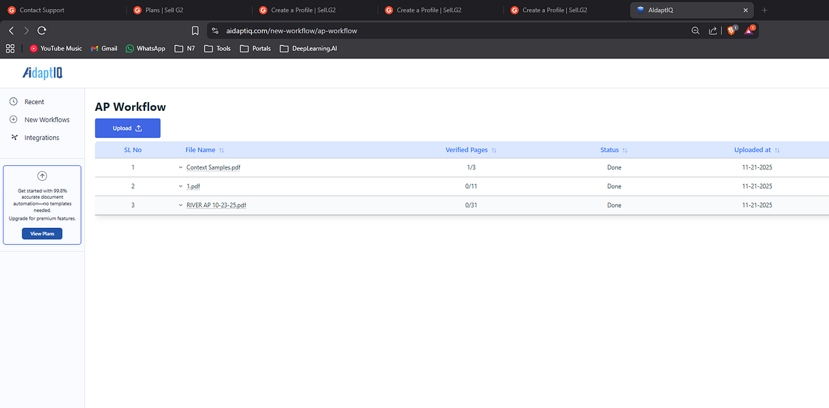Open the 1.pdf file link

click(x=193, y=186)
